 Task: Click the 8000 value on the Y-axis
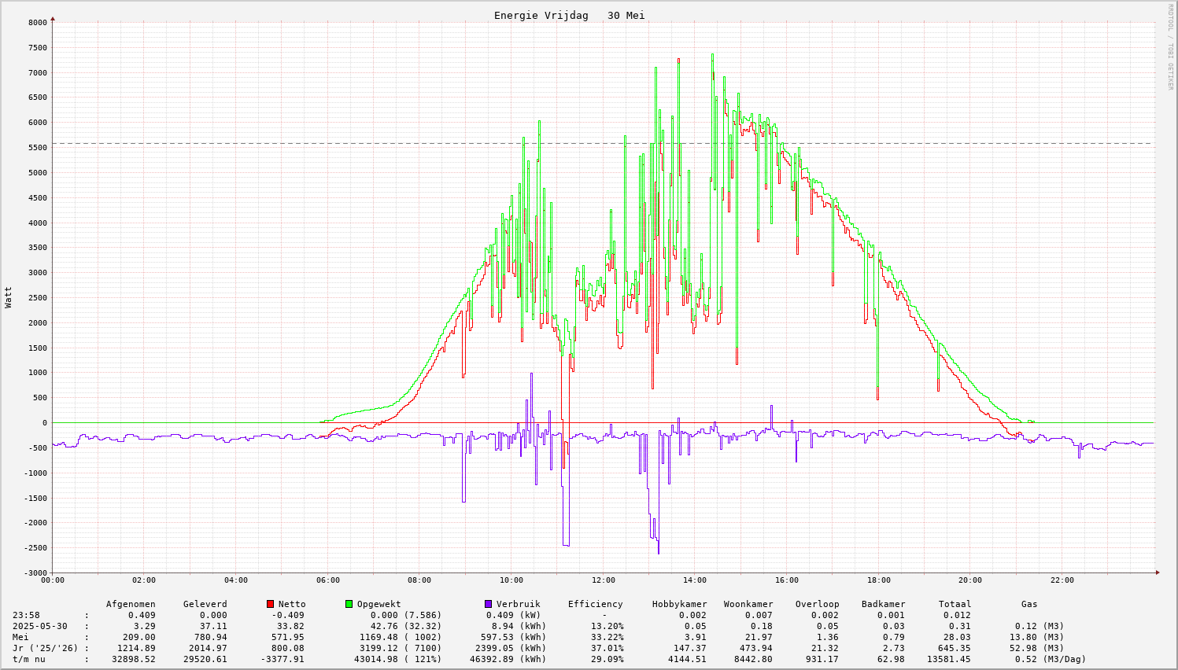[x=38, y=23]
